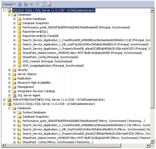
Task: Select the WSS_UsageApplication (Principal, Synchronized) row
Action: point(53,66)
